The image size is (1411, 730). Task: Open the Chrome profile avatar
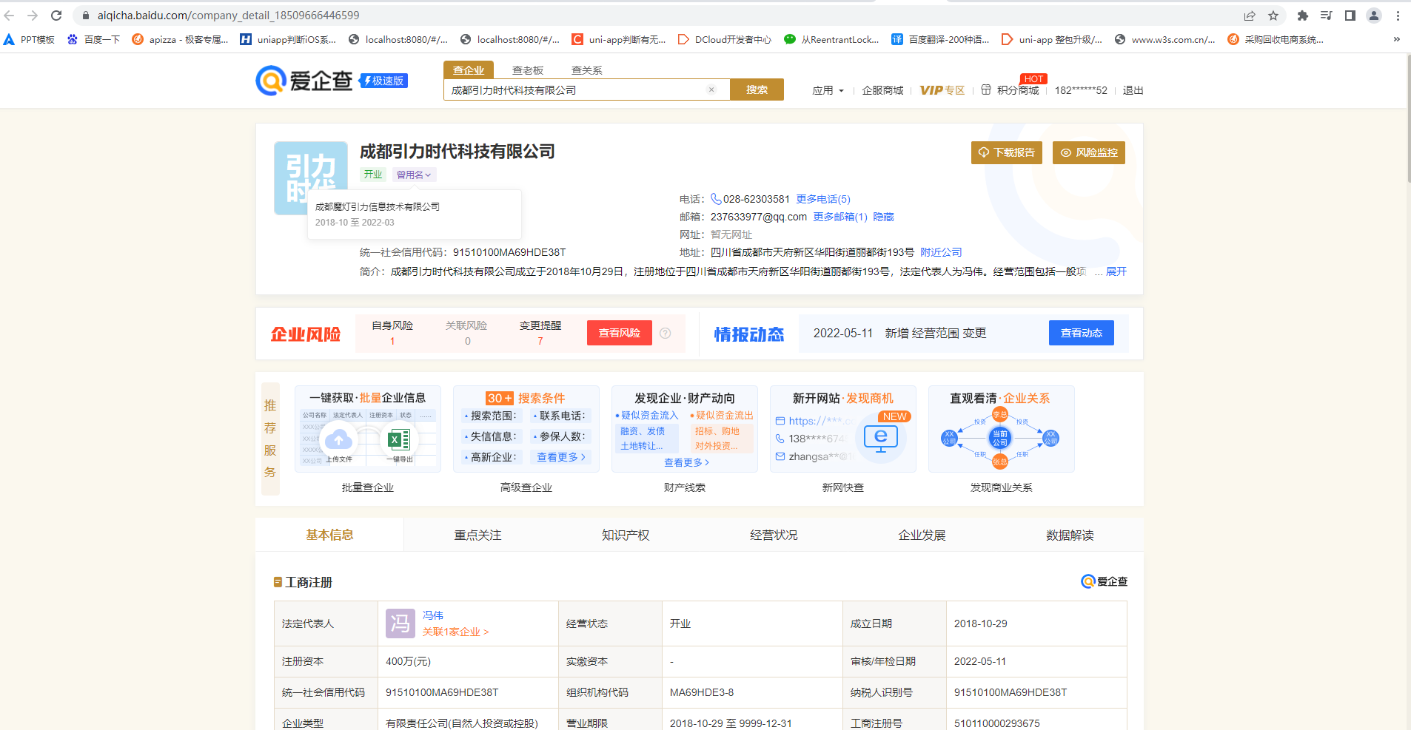[x=1374, y=16]
